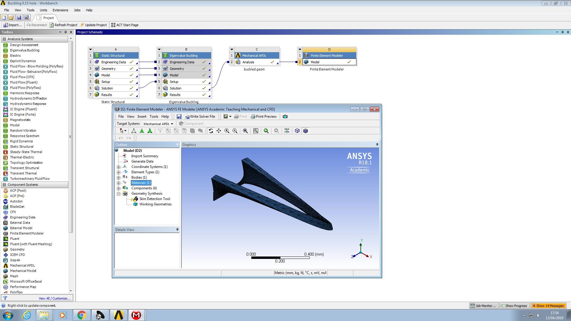Collapse the Analysis Systems toolbox group

(x=4, y=39)
